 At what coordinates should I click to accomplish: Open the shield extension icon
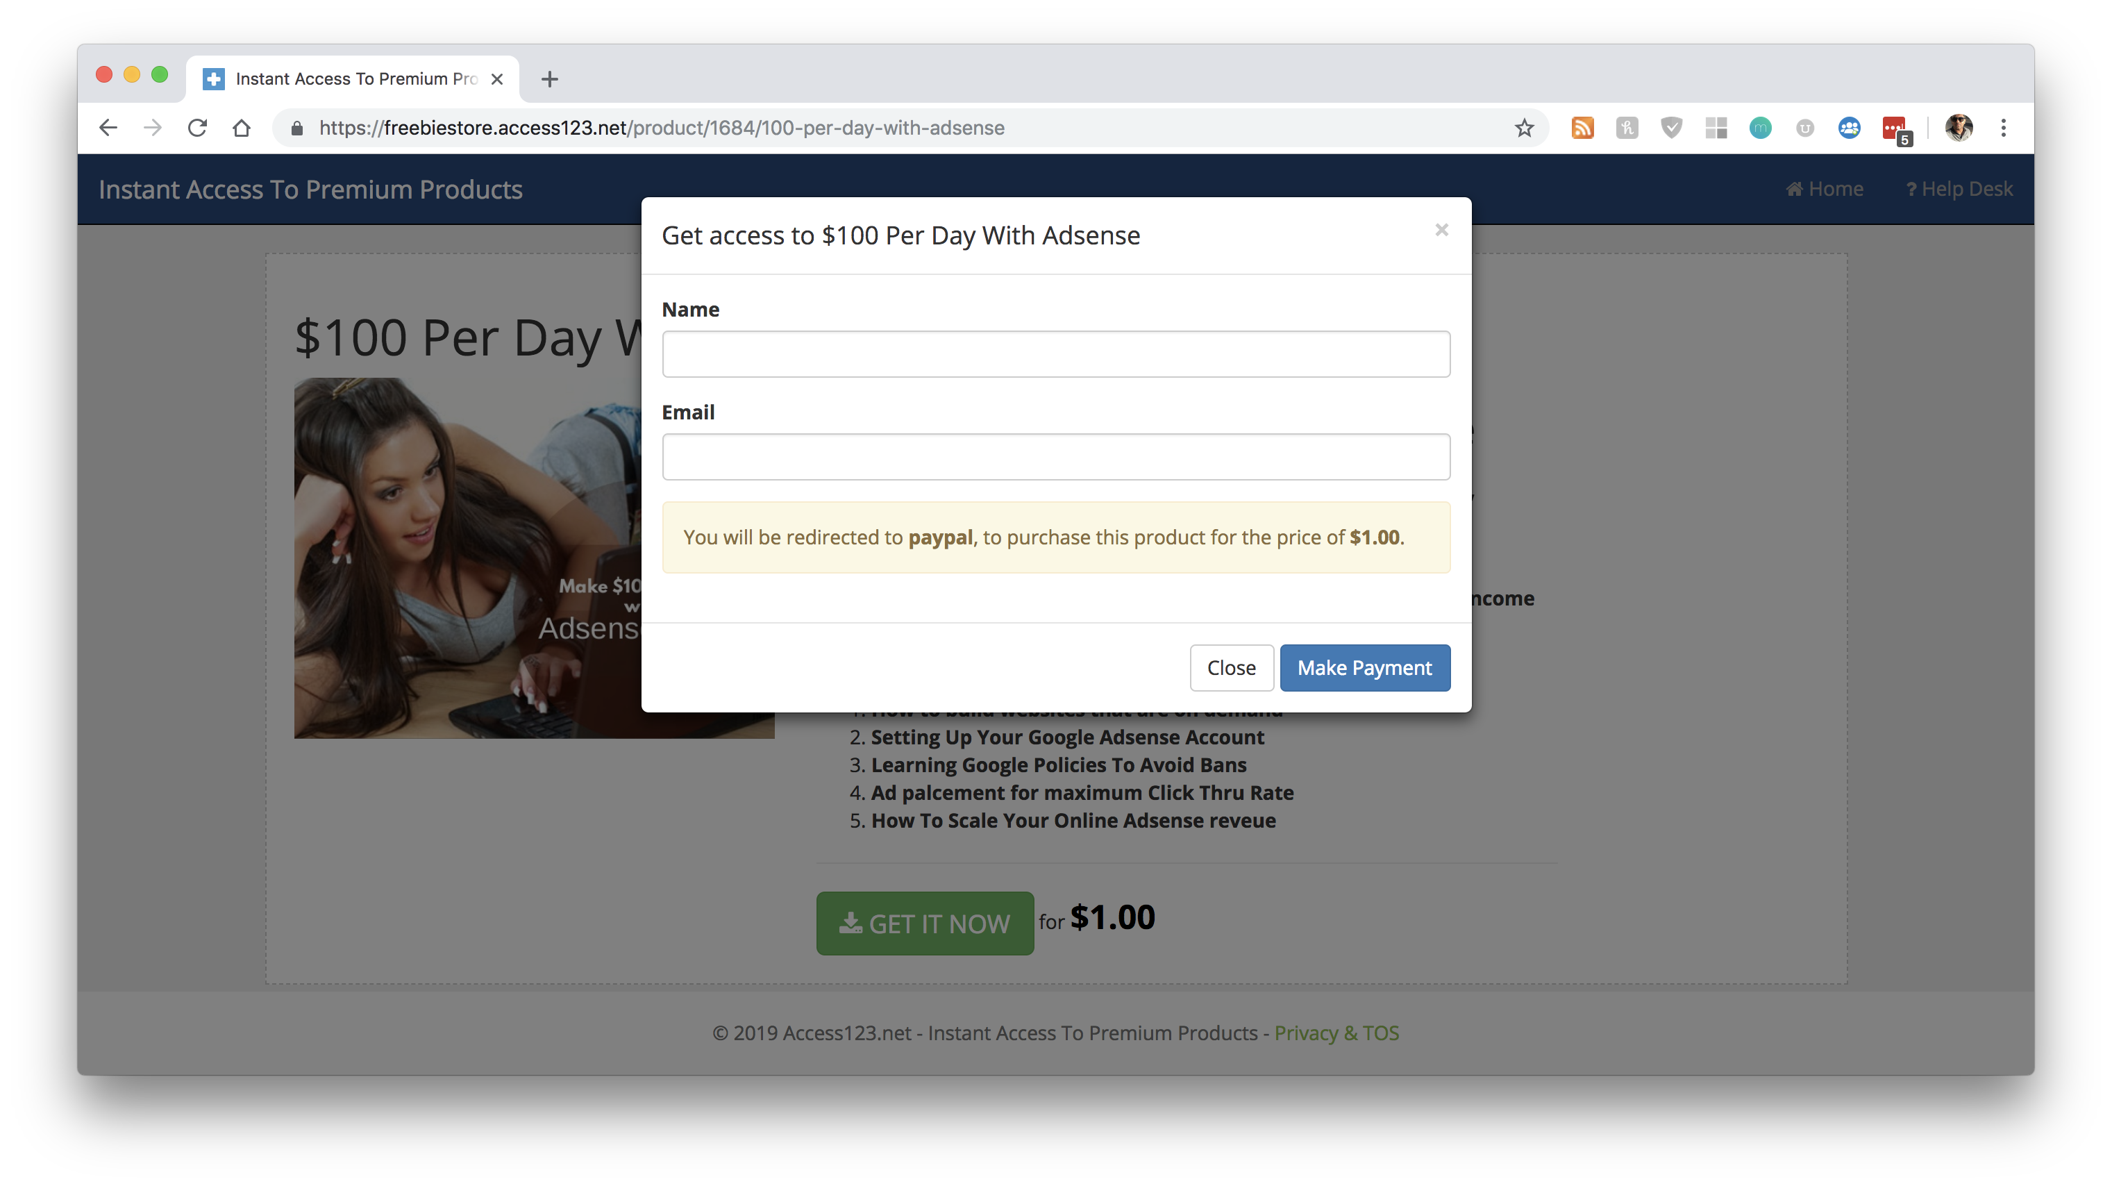(x=1671, y=128)
